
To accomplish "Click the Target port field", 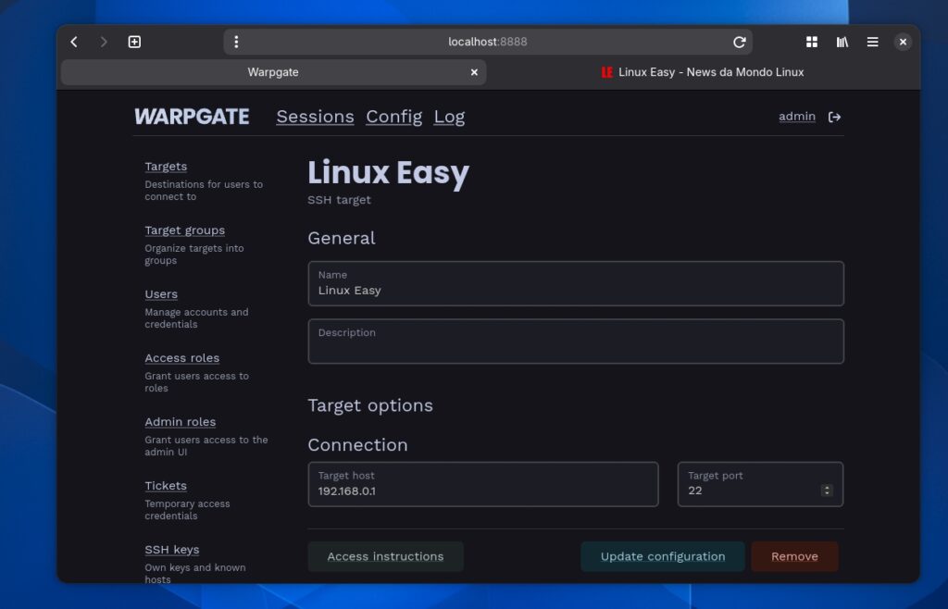I will point(760,484).
